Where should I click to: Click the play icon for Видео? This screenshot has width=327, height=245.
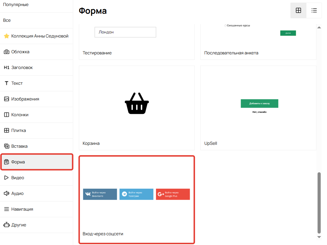coord(6,178)
